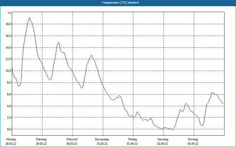Click the date 03.04.22

pos(193,144)
